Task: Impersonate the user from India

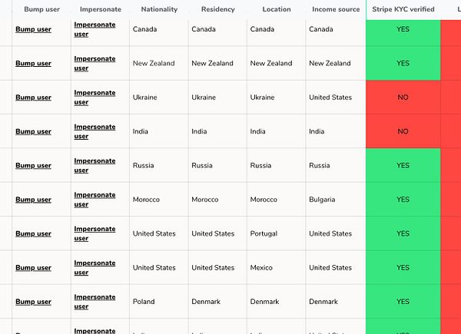Action: (x=95, y=131)
